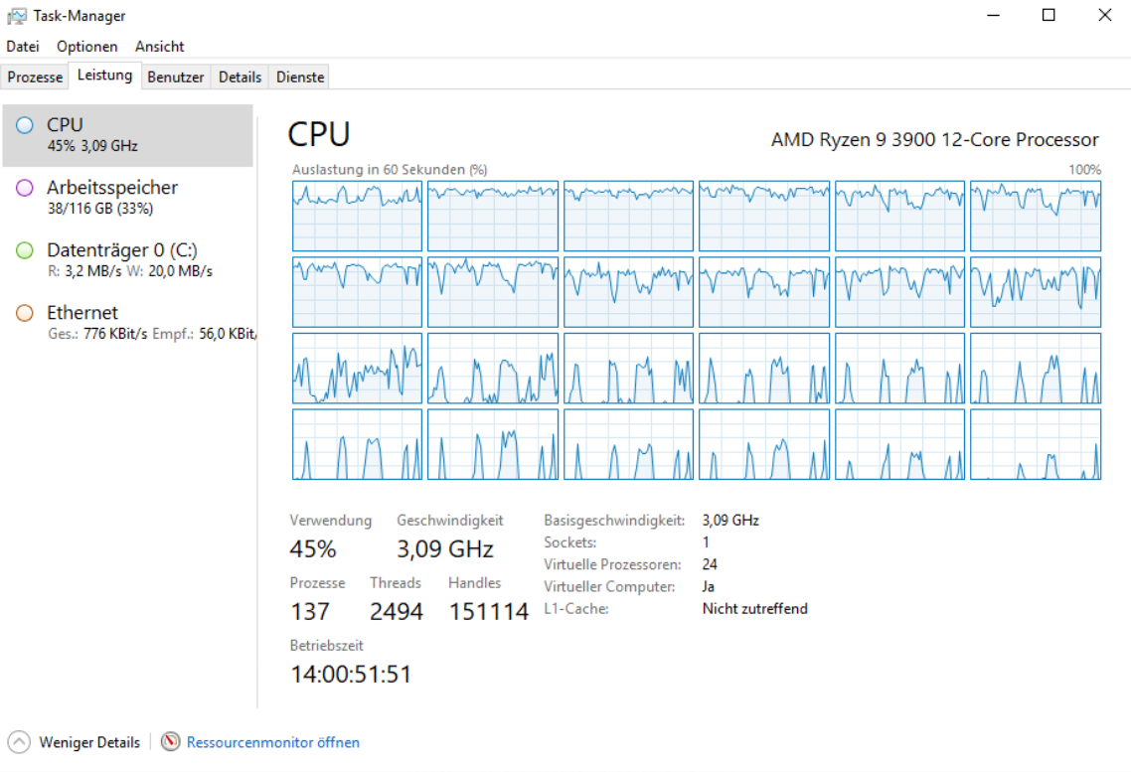Click the Task-Manager app icon in title bar
The image size is (1131, 772).
(17, 16)
